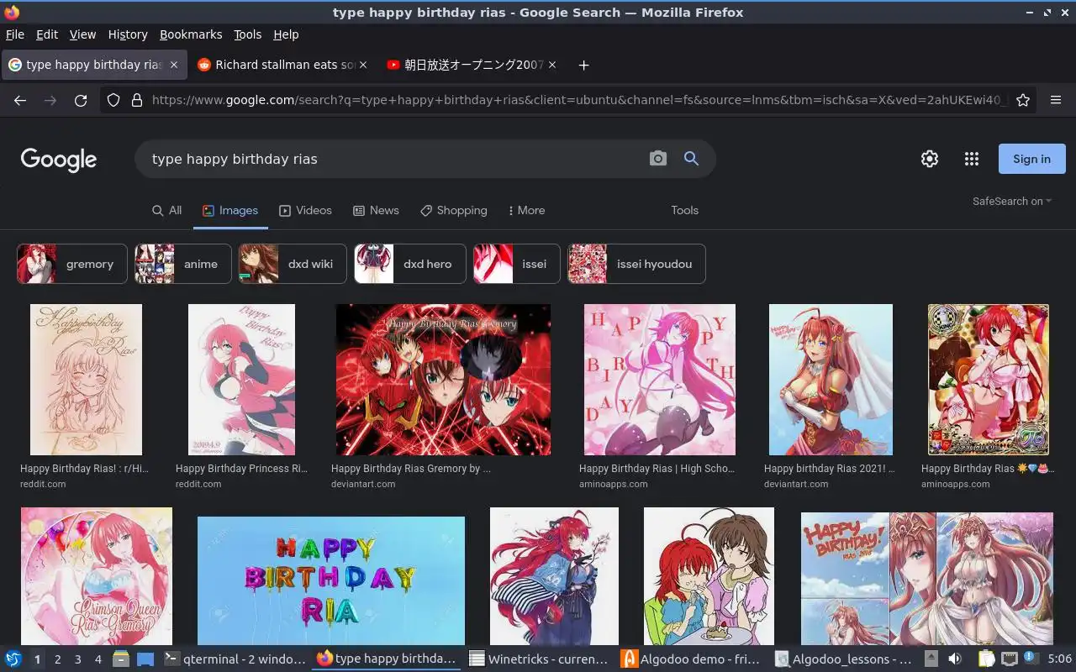
Task: Filter by the 'gremory' suggestion chip
Action: pos(72,264)
